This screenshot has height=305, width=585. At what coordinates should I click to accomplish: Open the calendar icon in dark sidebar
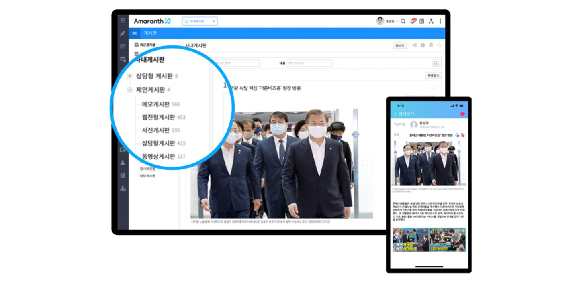123,46
